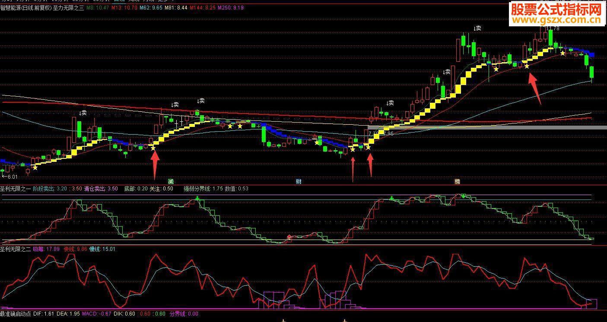Image resolution: width=607 pixels, height=322 pixels.
Task: Click the 圣利无限之二 indicator name
Action: point(16,249)
